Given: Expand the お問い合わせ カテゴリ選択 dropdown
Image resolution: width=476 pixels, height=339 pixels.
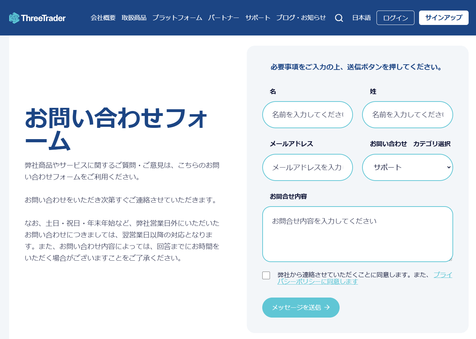Looking at the screenshot, I should [407, 167].
